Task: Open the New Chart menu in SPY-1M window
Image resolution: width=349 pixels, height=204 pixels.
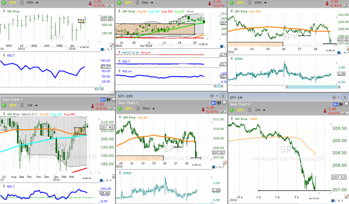Action: point(240,104)
